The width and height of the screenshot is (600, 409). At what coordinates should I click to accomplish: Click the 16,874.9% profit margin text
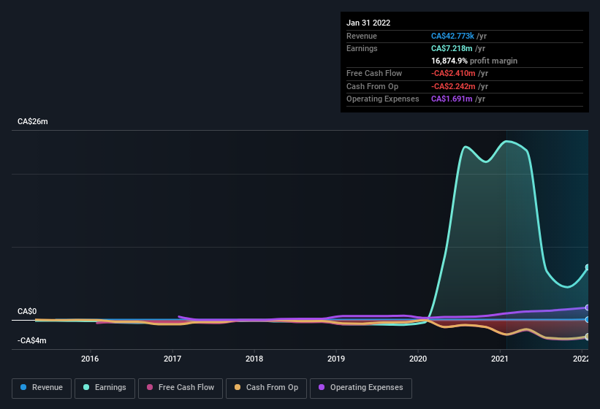(474, 61)
